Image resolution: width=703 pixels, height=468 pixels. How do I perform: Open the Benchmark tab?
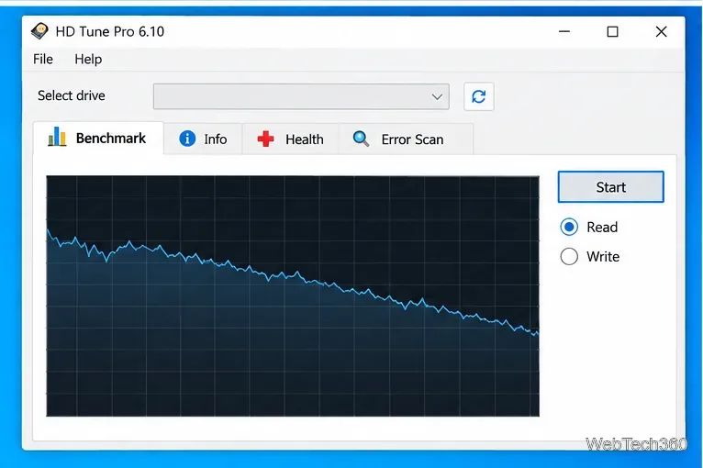pyautogui.click(x=98, y=138)
